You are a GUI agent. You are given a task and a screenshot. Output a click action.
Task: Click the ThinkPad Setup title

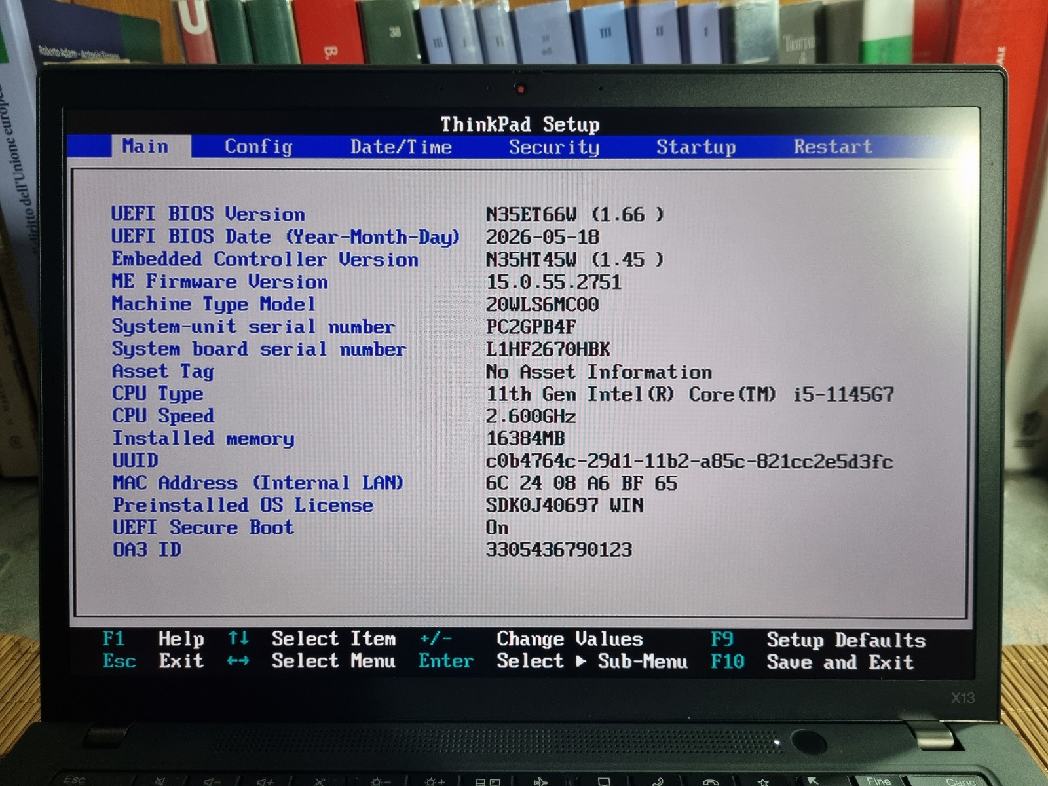click(520, 124)
